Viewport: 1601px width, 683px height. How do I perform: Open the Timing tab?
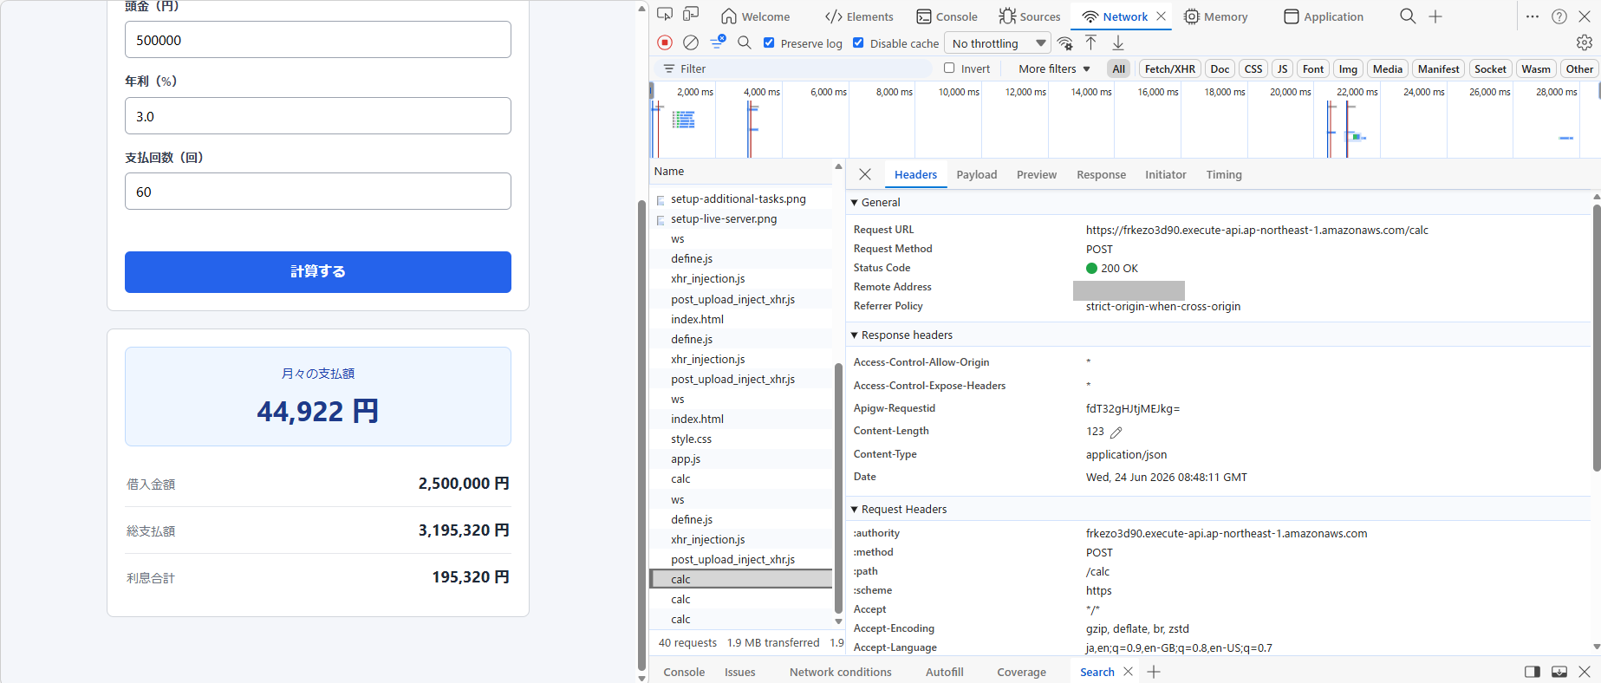(x=1224, y=174)
